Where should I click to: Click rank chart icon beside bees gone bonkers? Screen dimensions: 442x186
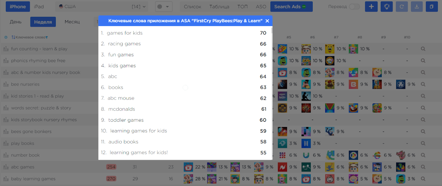tap(6, 132)
